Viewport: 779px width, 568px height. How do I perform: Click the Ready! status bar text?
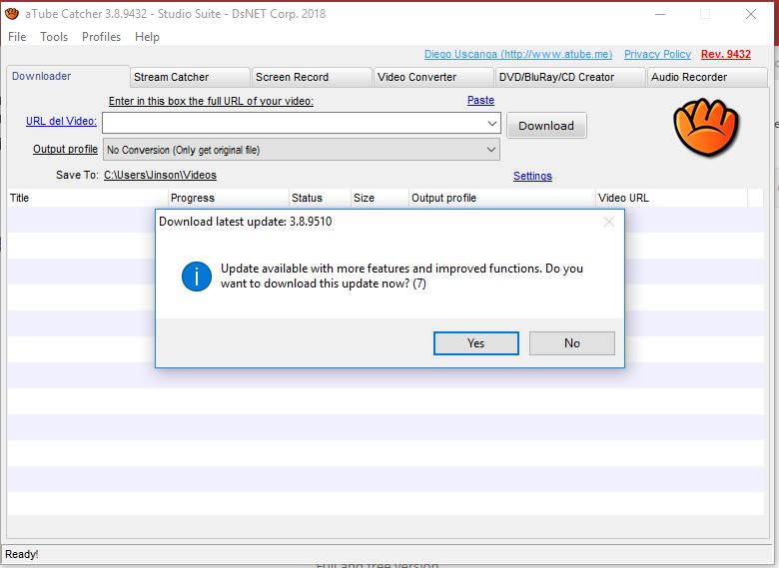tap(21, 554)
